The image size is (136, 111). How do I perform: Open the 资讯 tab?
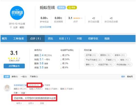(x=50, y=38)
